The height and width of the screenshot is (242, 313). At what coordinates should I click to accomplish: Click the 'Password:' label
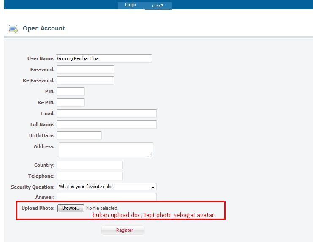pyautogui.click(x=42, y=69)
